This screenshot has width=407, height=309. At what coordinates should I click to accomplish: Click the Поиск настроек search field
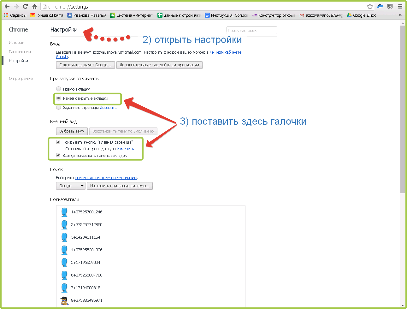point(251,30)
